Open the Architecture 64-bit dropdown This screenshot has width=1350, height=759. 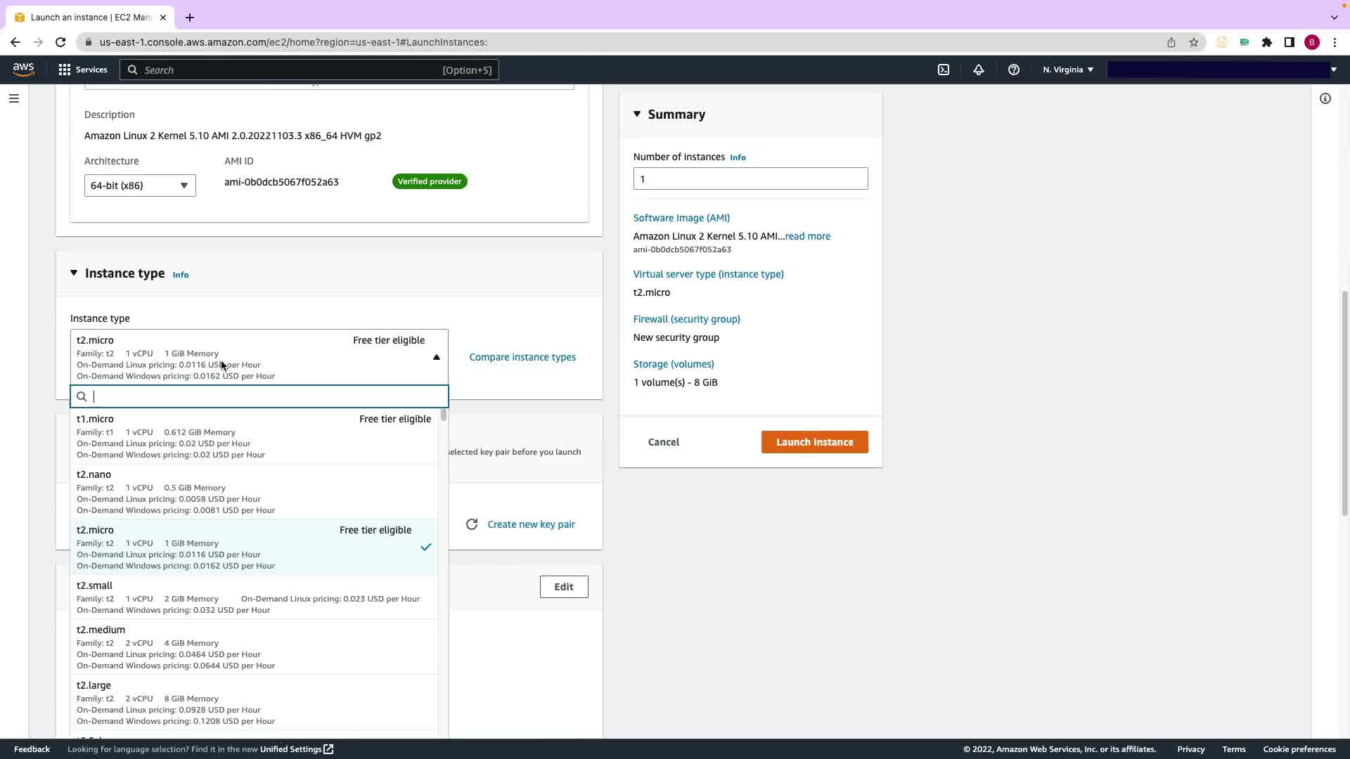[x=140, y=186]
